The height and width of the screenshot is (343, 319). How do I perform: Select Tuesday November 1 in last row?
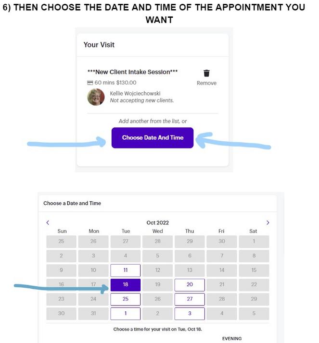126,314
